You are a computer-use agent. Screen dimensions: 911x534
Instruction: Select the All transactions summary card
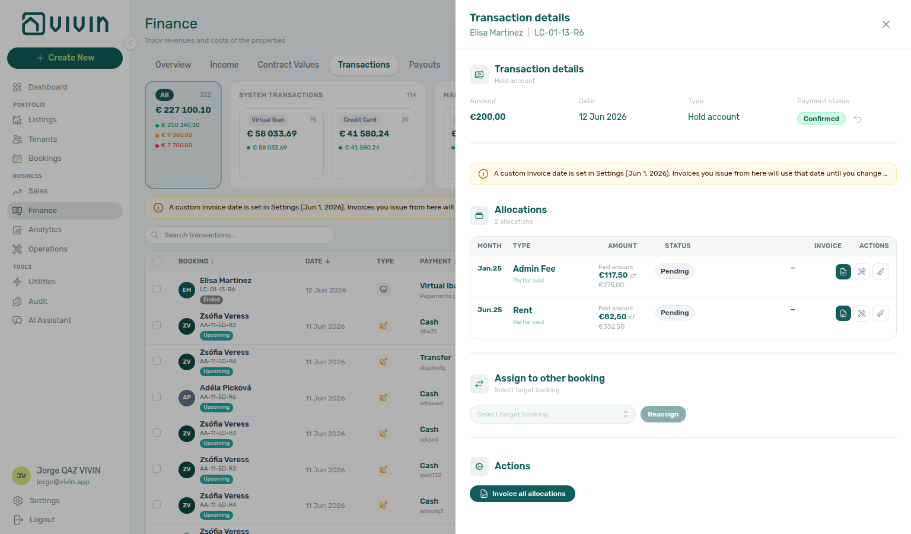183,135
